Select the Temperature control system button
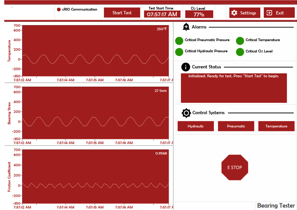Image resolution: width=297 pixels, height=210 pixels. [x=276, y=126]
